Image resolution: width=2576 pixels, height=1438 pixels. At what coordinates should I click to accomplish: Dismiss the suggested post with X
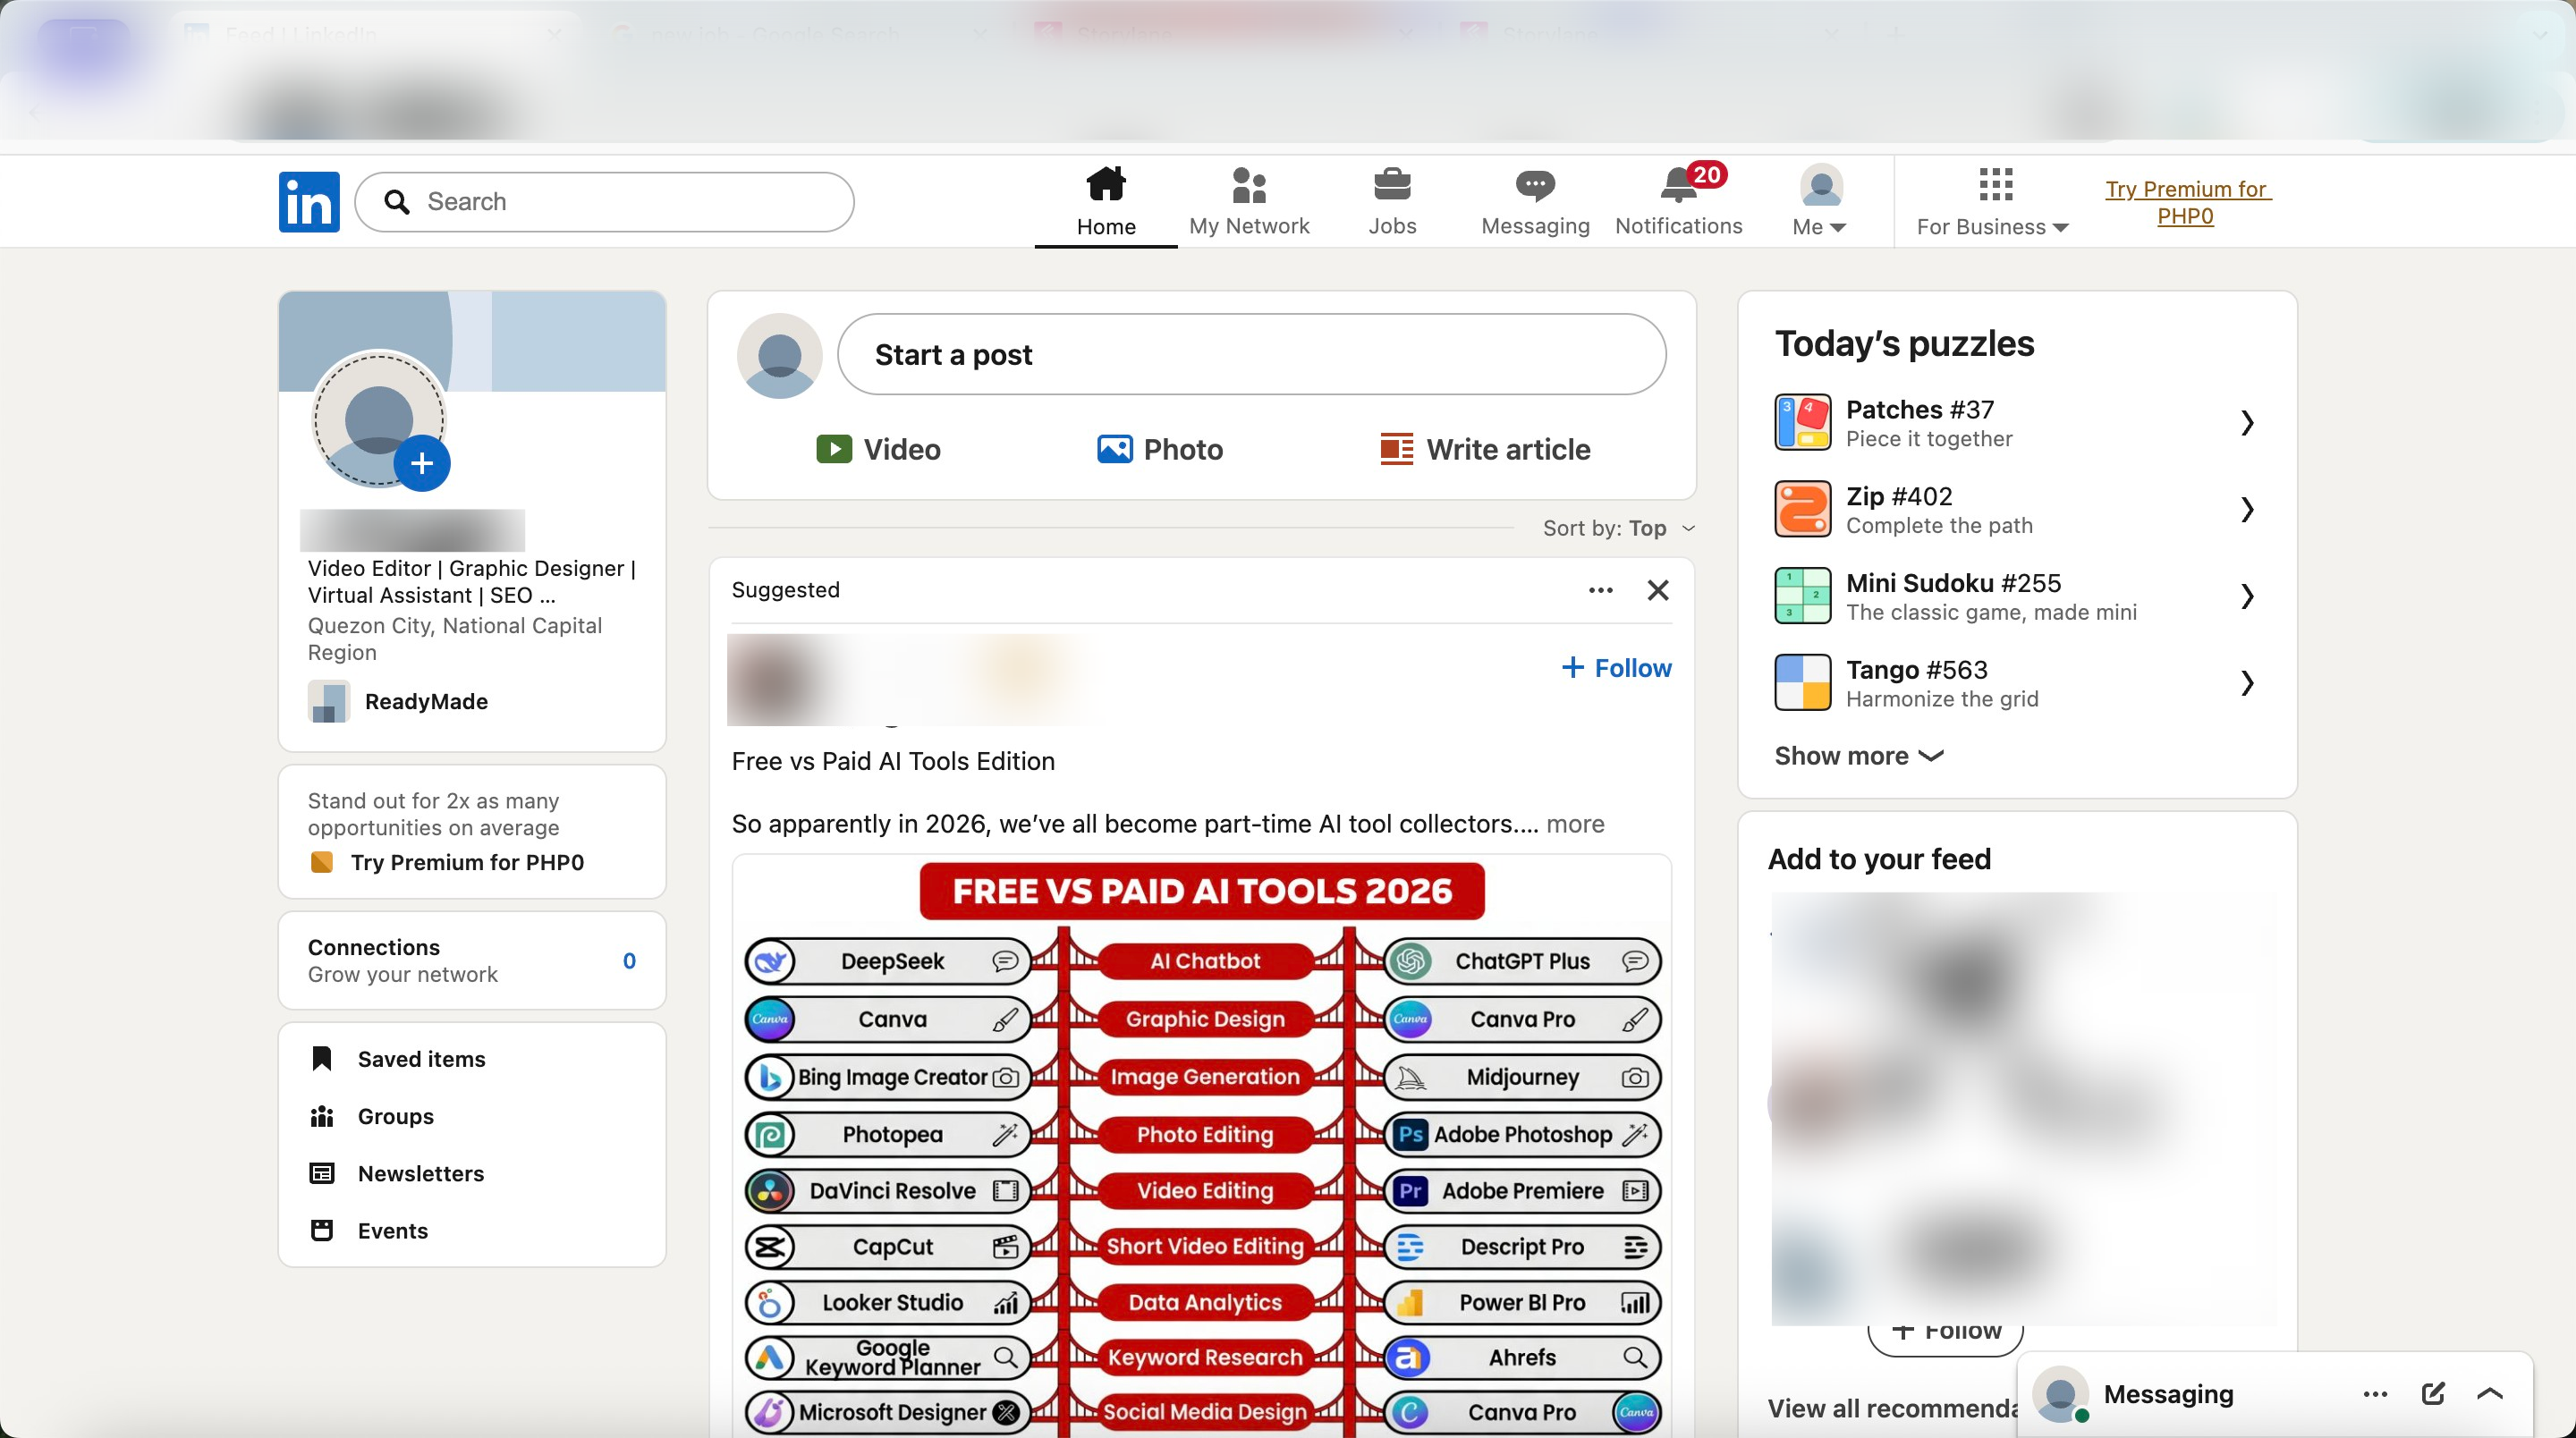click(x=1657, y=590)
